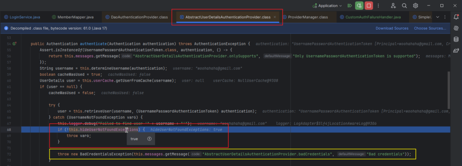Open Search Everywhere magnifier icon

point(404,5)
